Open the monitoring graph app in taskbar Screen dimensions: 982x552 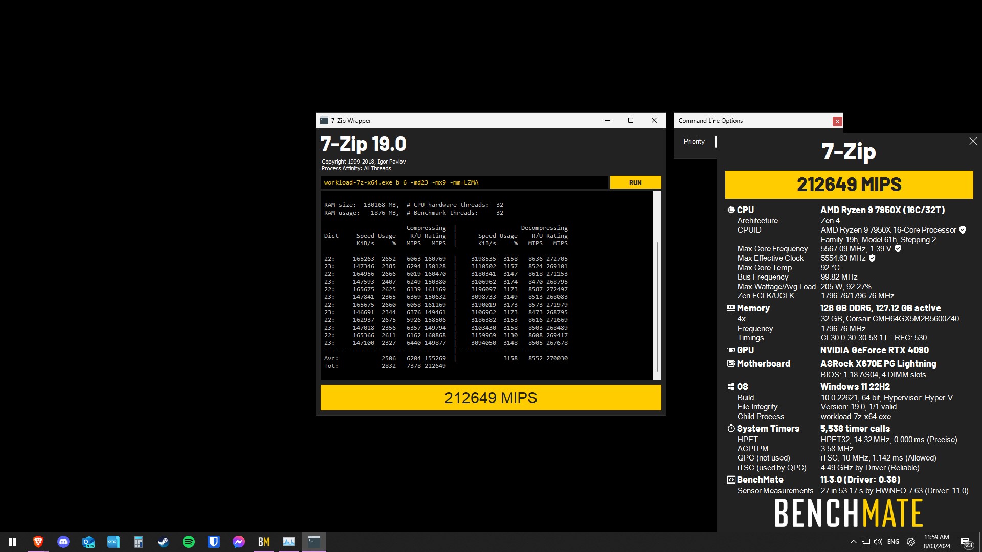click(289, 542)
